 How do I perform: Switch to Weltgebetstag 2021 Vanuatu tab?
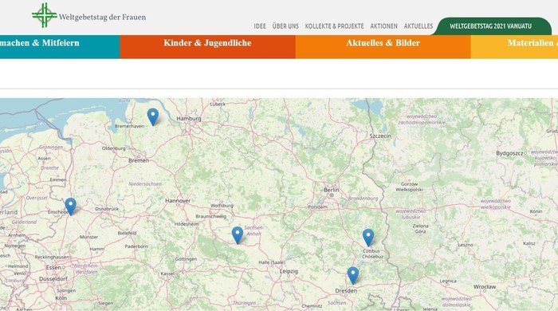tap(491, 26)
